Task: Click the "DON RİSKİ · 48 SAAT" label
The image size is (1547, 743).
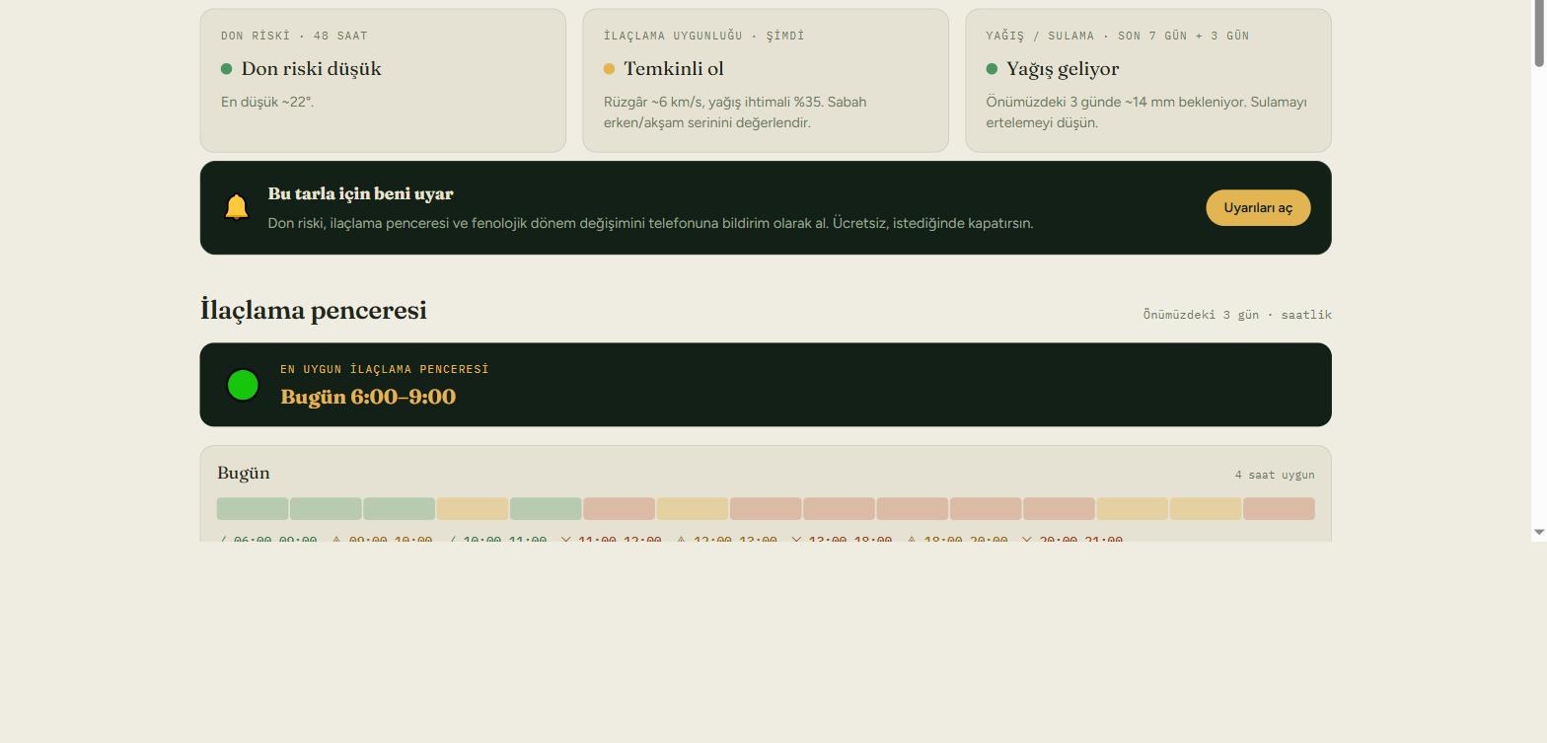Action: point(294,36)
